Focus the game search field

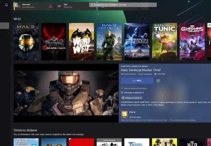tap(123, 5)
